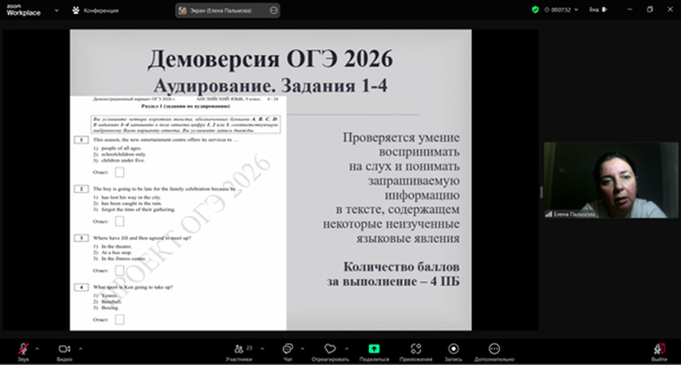Expand video options arrow next to Видео
Viewport: 681px width, 365px height.
[x=80, y=348]
